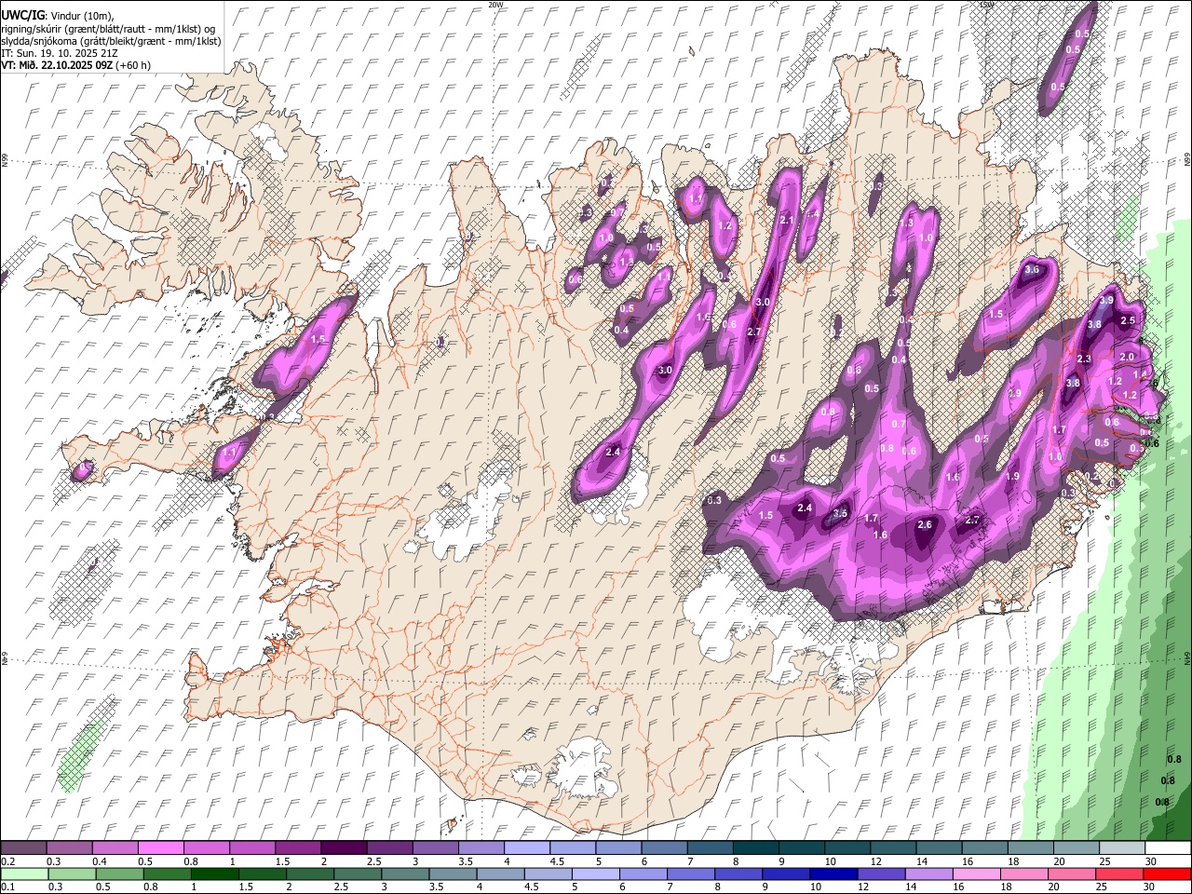Image resolution: width=1192 pixels, height=894 pixels.
Task: Click the dark purple legend swatch above label 2
Action: point(343,847)
